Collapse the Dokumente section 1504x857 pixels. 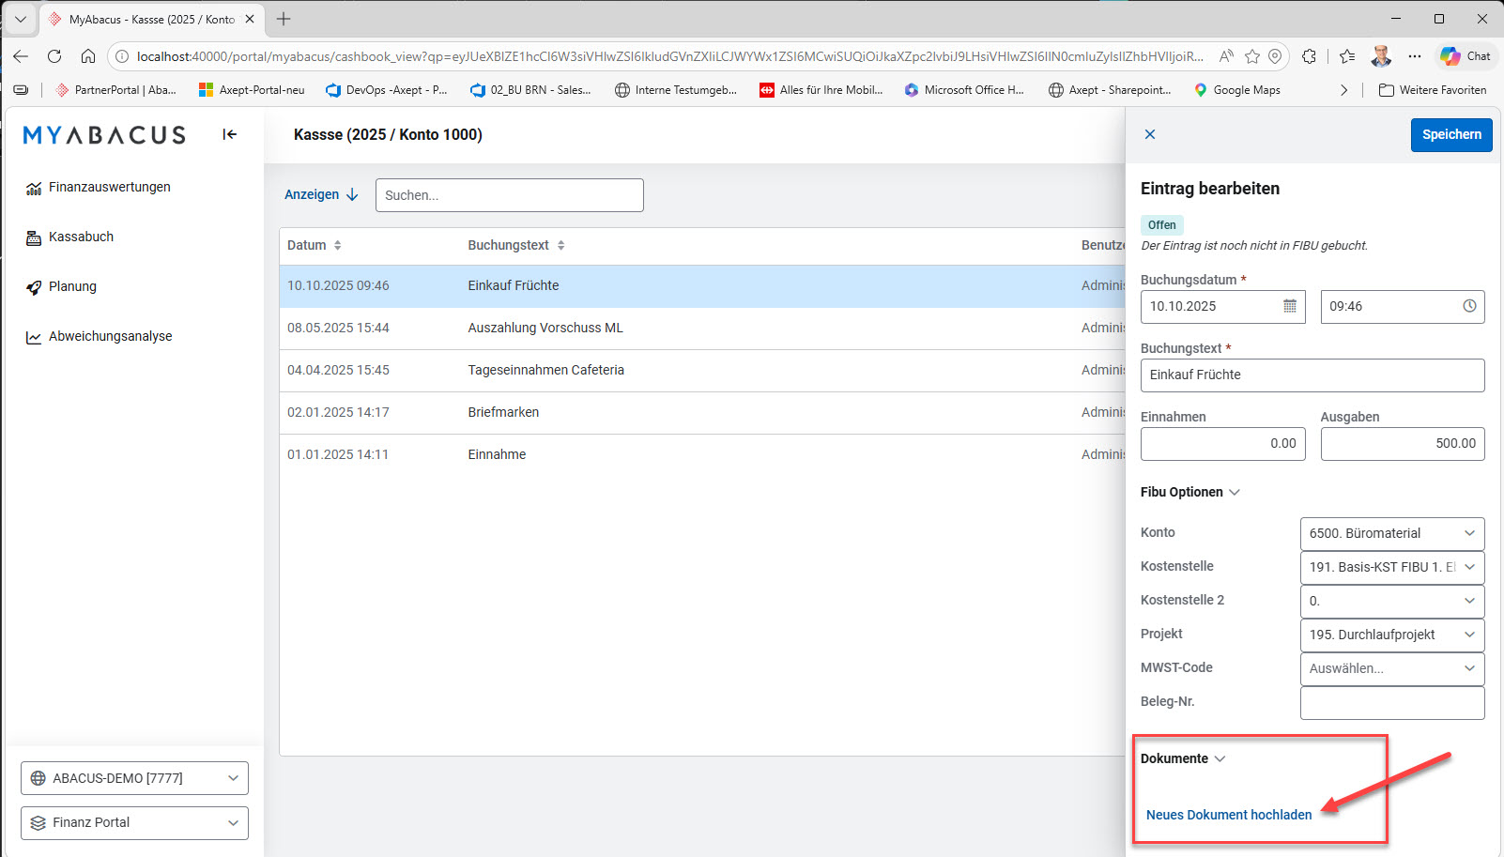tap(1183, 758)
